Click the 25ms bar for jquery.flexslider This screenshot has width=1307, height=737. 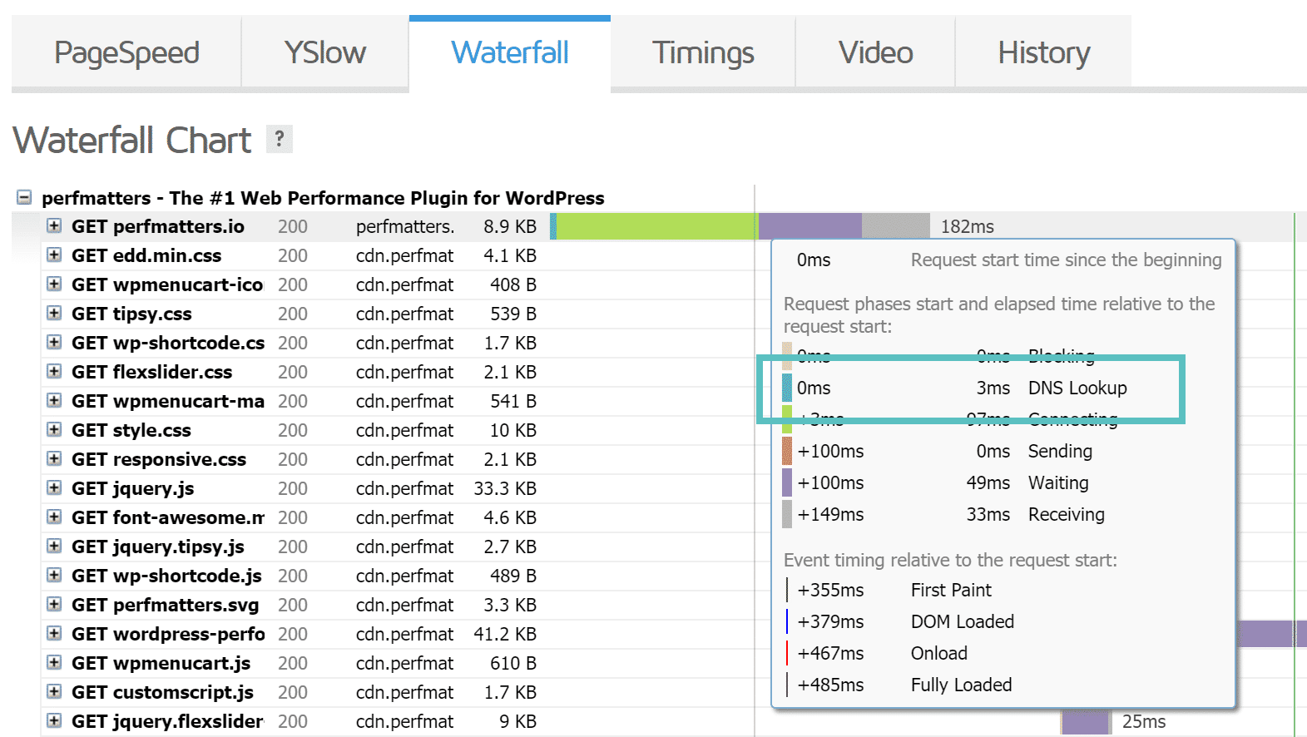(x=1085, y=721)
